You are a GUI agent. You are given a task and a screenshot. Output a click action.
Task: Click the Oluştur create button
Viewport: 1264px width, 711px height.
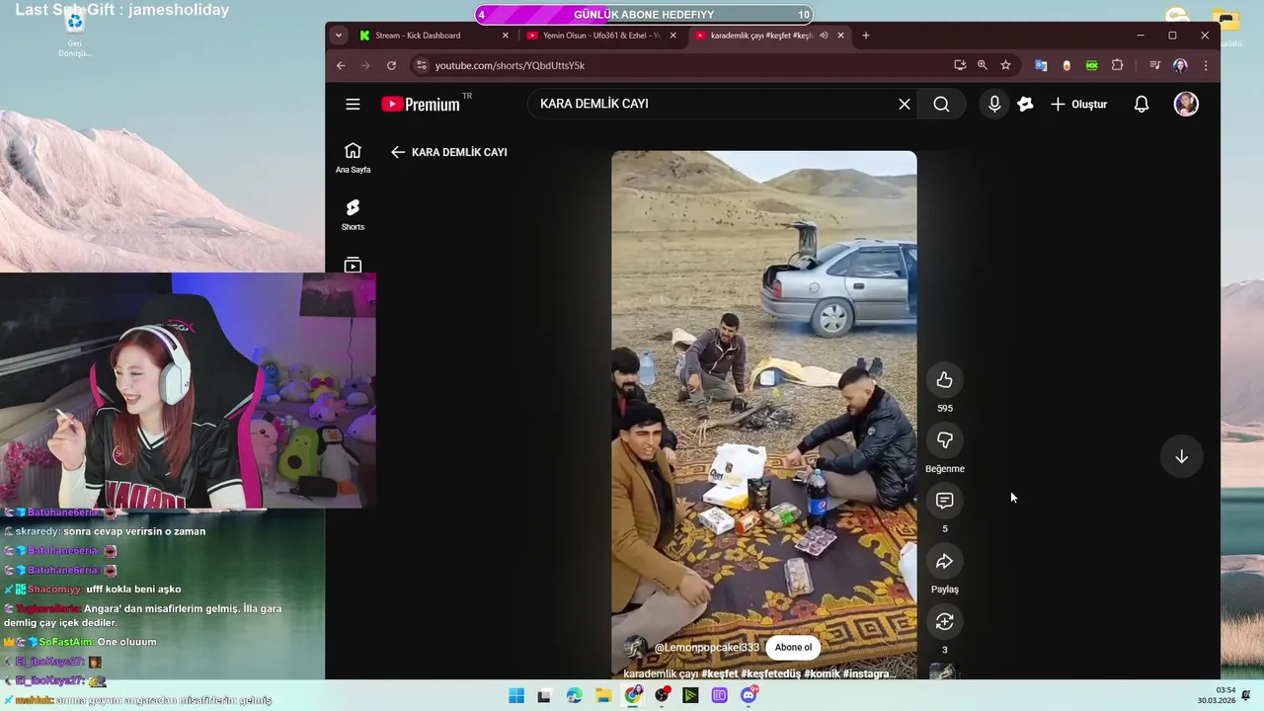point(1078,104)
